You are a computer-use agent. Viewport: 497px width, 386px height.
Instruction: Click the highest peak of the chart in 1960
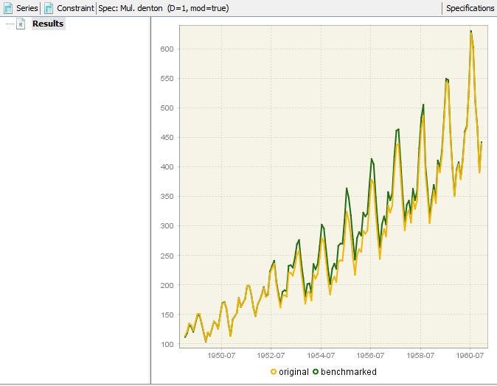click(470, 32)
